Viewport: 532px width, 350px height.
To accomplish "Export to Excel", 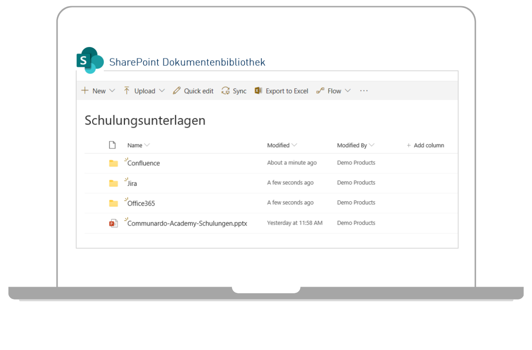I will tap(287, 91).
